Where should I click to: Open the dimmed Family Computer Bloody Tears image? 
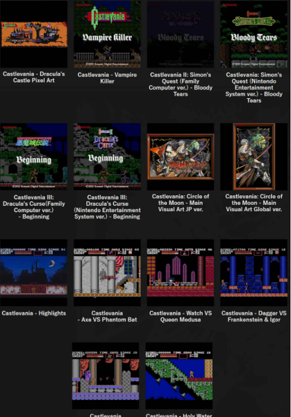coord(181,34)
